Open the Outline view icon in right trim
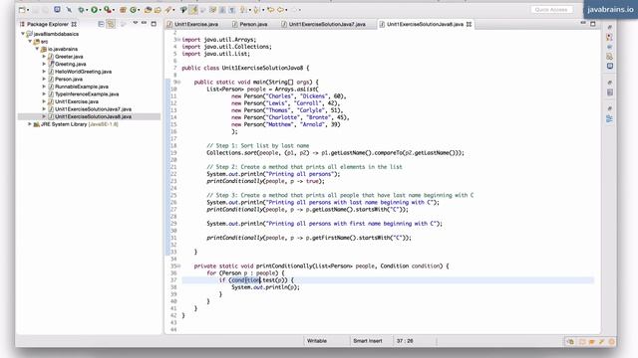 609,118
